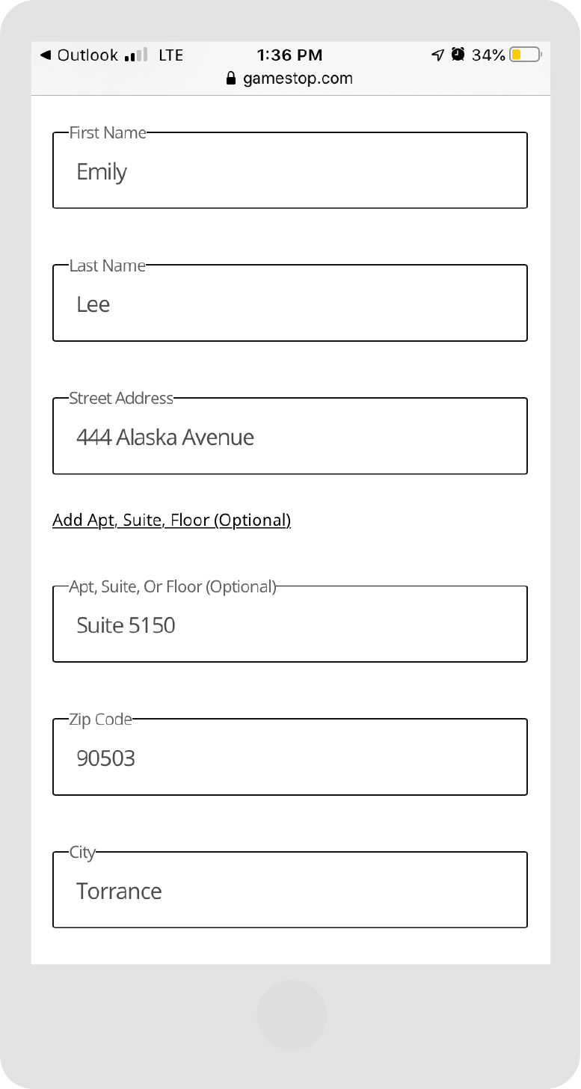Open the Add Apt, Suite, Floor link
The height and width of the screenshot is (1089, 581).
pyautogui.click(x=171, y=521)
